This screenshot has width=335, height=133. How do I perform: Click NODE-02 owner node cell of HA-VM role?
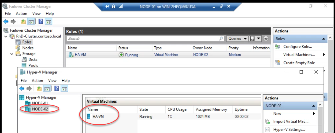point(201,55)
